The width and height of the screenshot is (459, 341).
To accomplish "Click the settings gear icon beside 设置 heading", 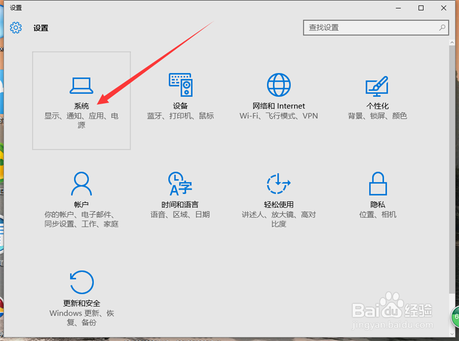I will point(15,28).
